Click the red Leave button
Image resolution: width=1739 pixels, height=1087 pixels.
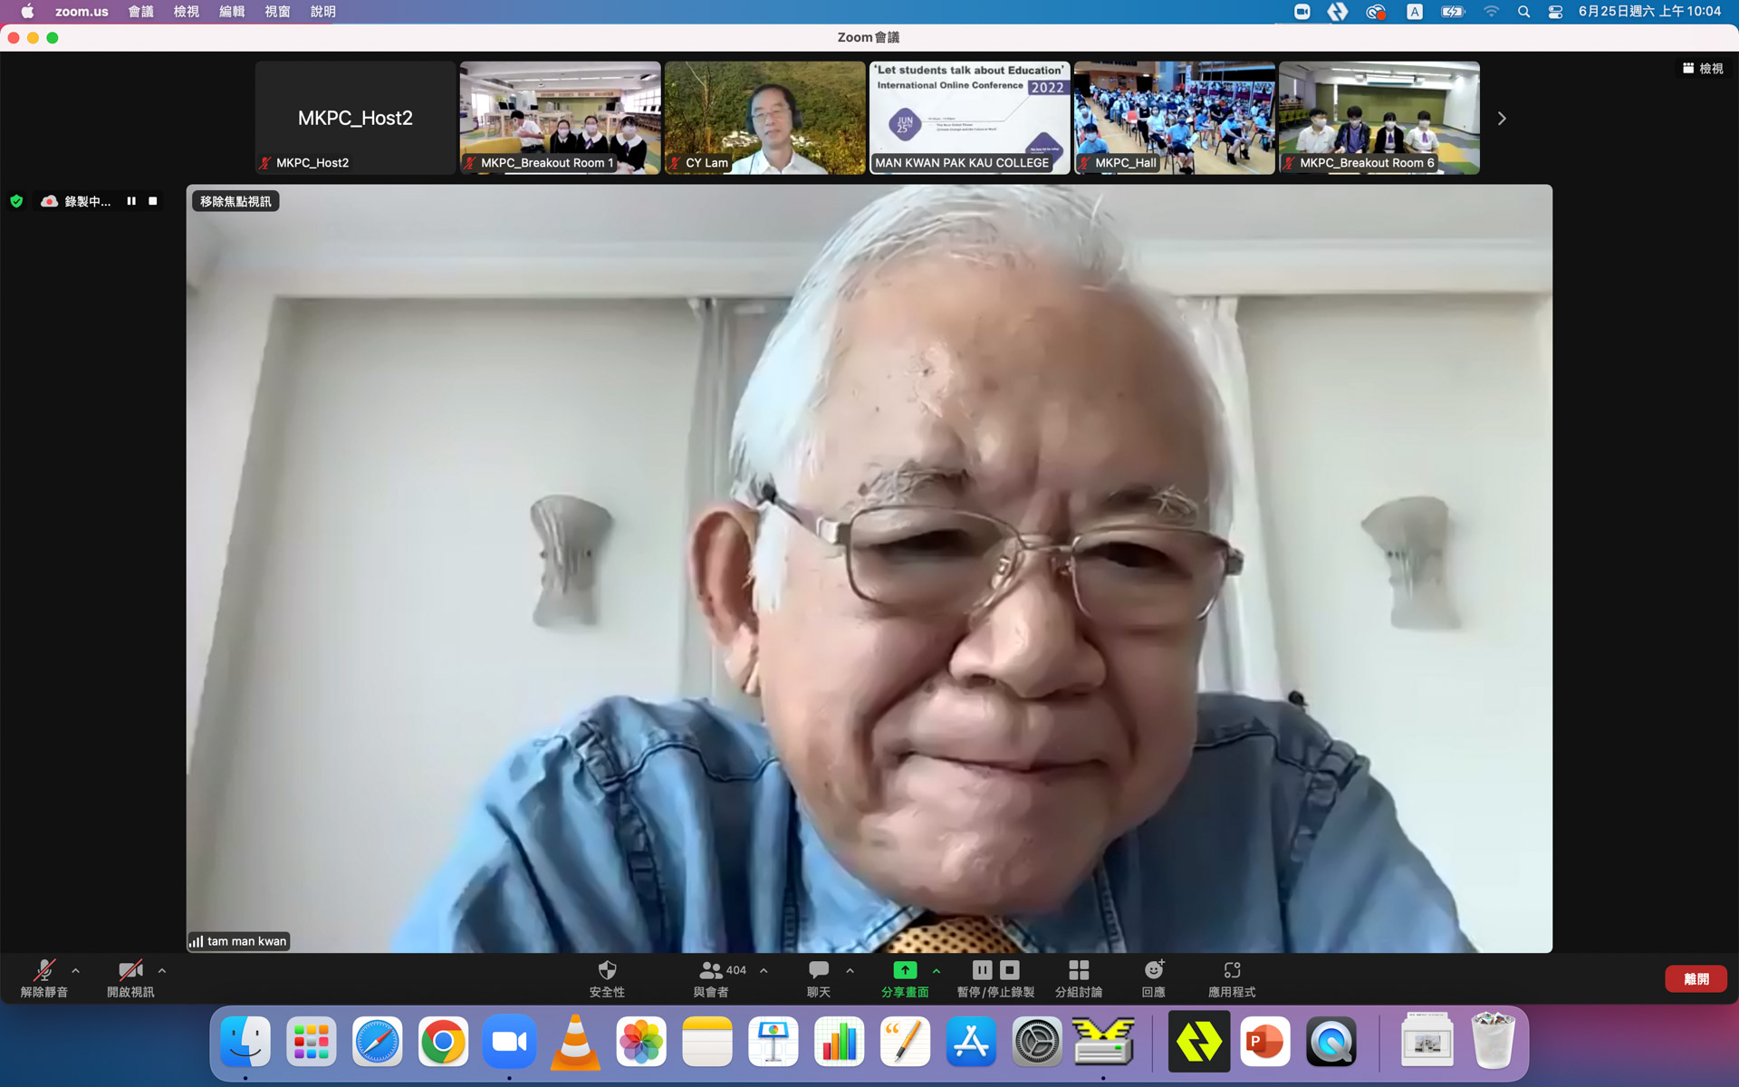(x=1696, y=979)
